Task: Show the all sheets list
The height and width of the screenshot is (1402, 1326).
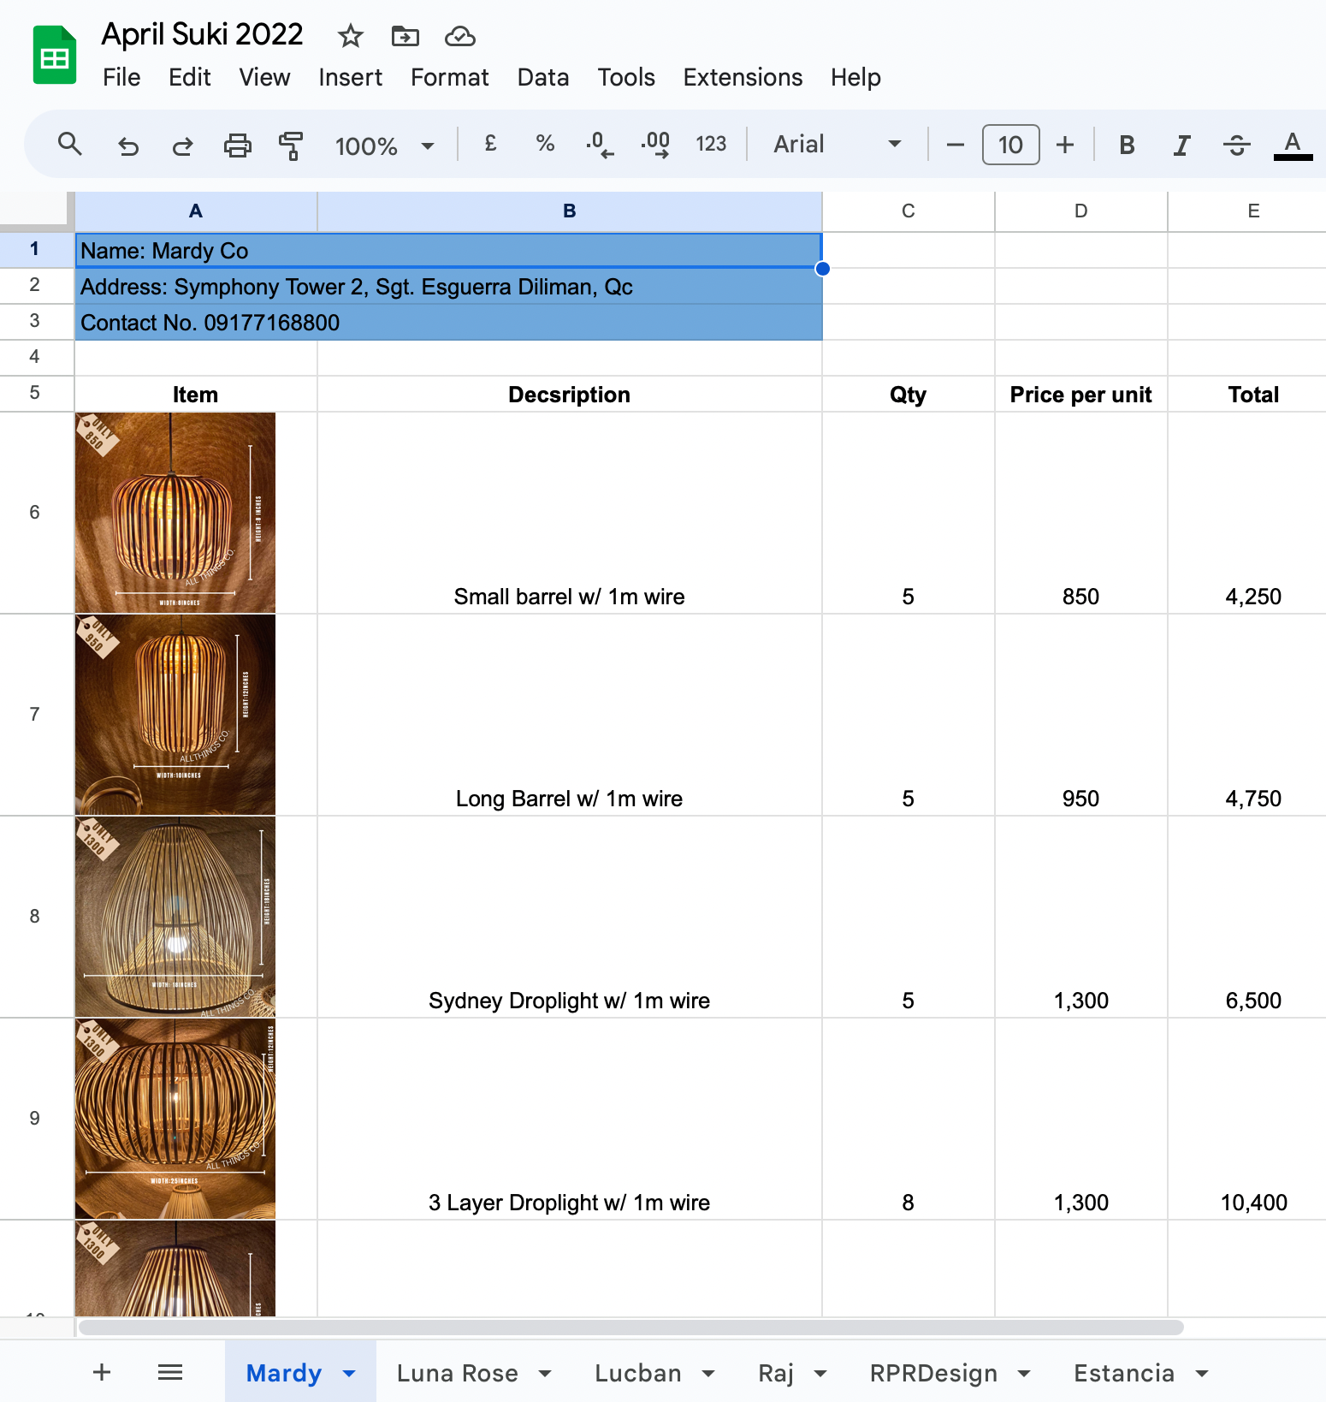Action: pyautogui.click(x=170, y=1372)
